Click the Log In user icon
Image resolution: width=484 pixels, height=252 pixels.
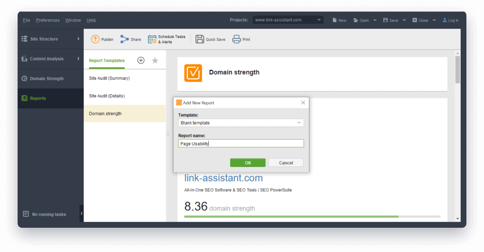coord(444,20)
